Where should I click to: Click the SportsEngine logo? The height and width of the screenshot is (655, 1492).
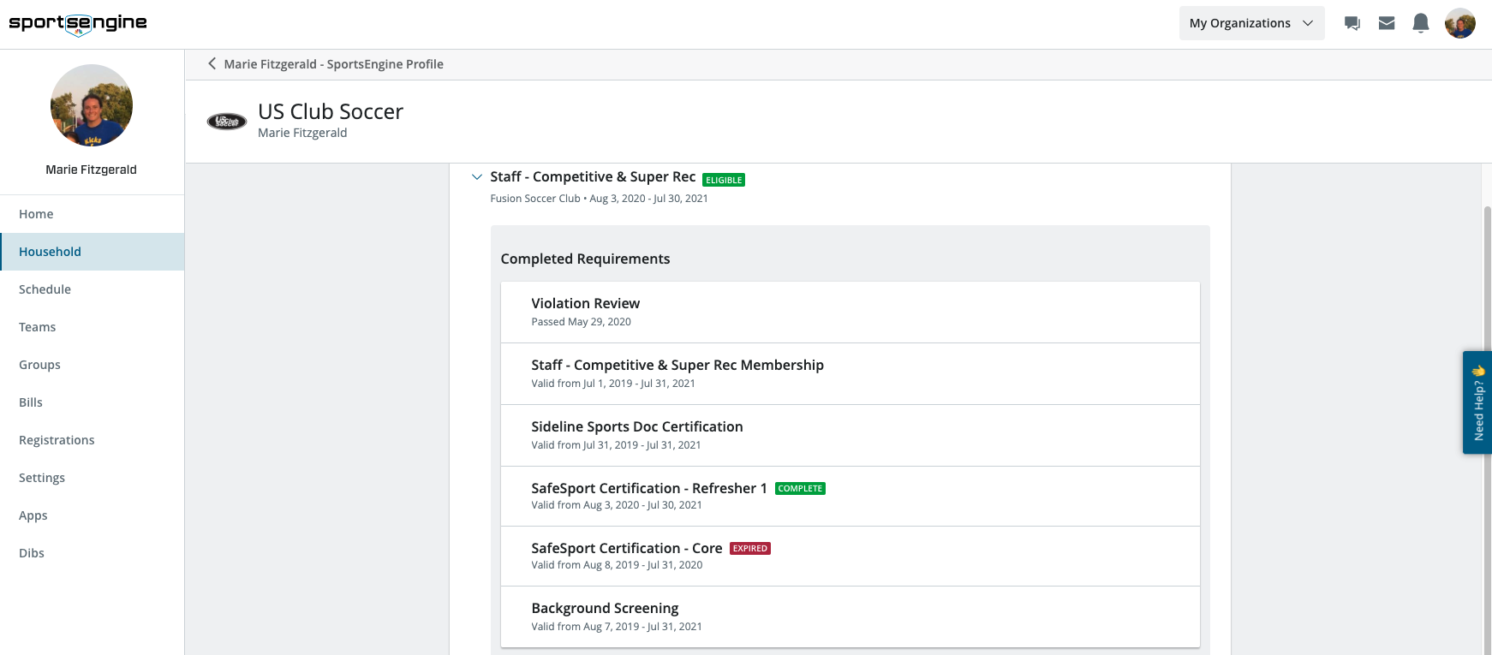point(78,23)
